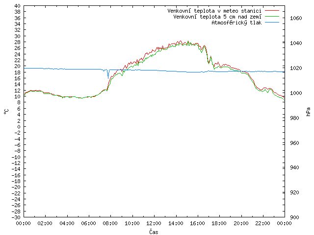
Task: Click the right axis value '900'
Action: point(294,217)
